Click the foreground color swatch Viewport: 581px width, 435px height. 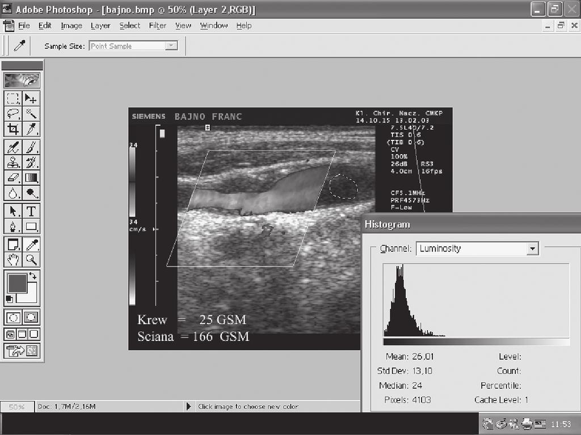[x=17, y=283]
